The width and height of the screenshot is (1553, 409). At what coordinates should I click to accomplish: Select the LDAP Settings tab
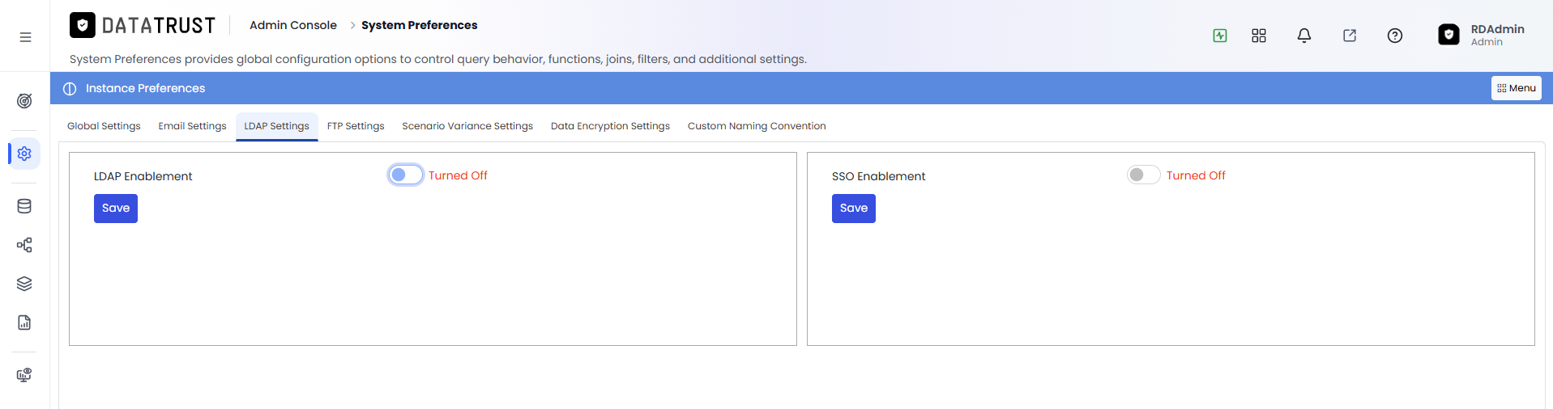[x=277, y=126]
